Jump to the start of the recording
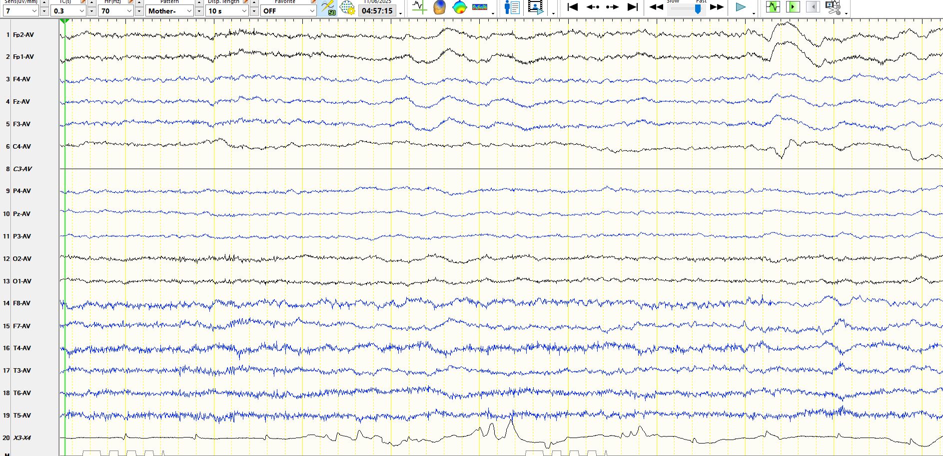The image size is (943, 456). coord(573,7)
